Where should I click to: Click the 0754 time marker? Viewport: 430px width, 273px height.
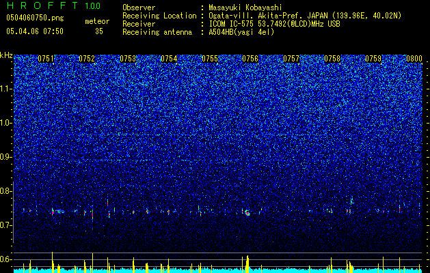click(169, 59)
